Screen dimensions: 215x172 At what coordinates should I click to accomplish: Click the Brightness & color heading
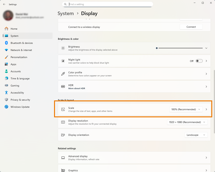pos(68,39)
